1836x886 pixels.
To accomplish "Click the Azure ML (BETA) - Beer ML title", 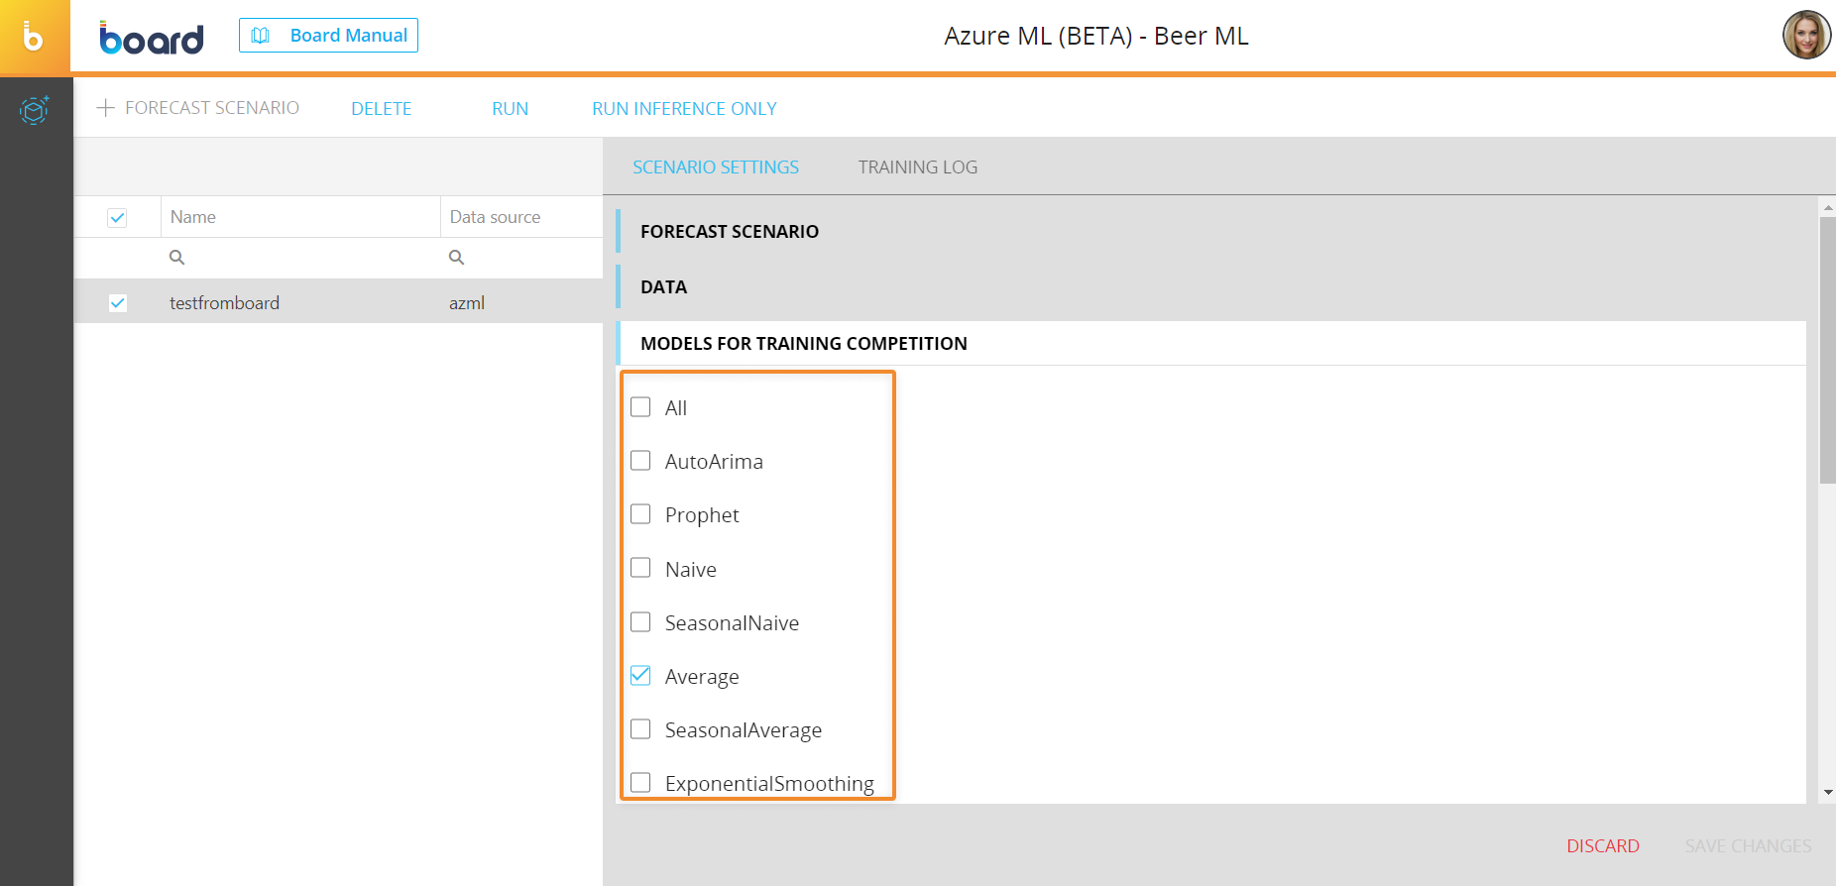I will coord(1096,36).
